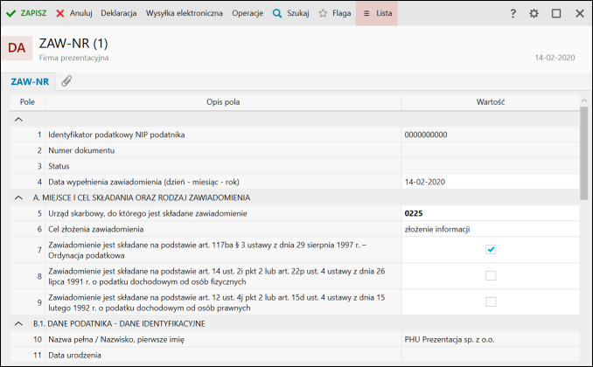Click the Lista button label
This screenshot has height=367, width=593.
click(x=384, y=13)
